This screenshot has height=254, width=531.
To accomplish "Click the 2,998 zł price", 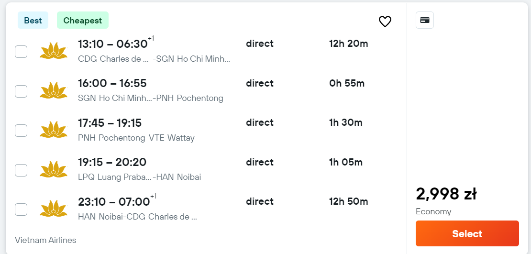I will (x=446, y=194).
